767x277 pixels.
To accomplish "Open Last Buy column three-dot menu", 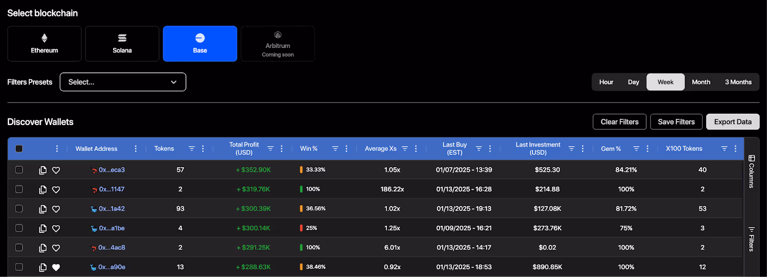I will coord(490,149).
